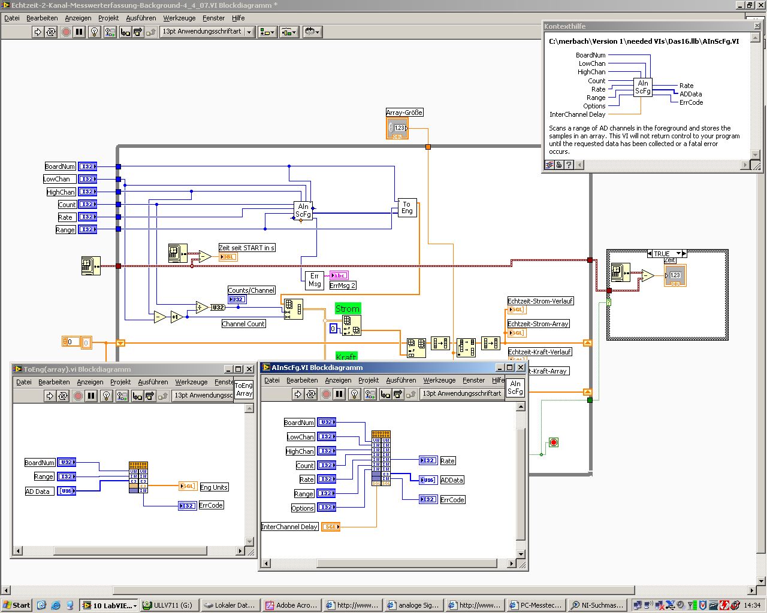Open the TRUE case selector dropdown arrow
Image resolution: width=767 pixels, height=613 pixels.
coord(678,254)
